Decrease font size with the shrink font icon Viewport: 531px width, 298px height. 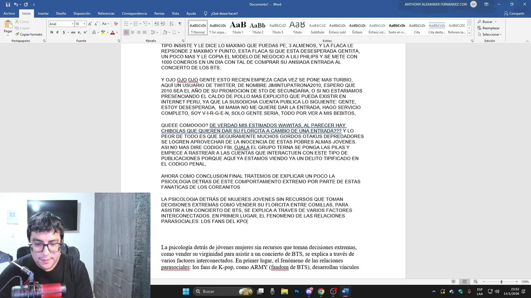[x=96, y=24]
